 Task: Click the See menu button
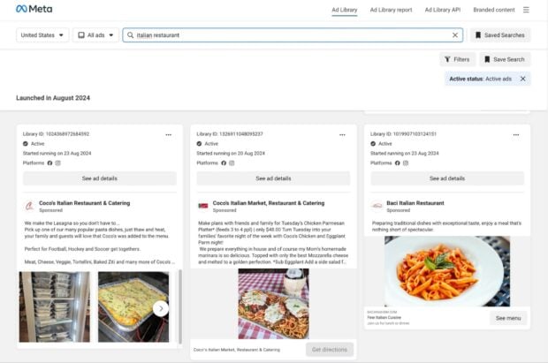pos(508,318)
